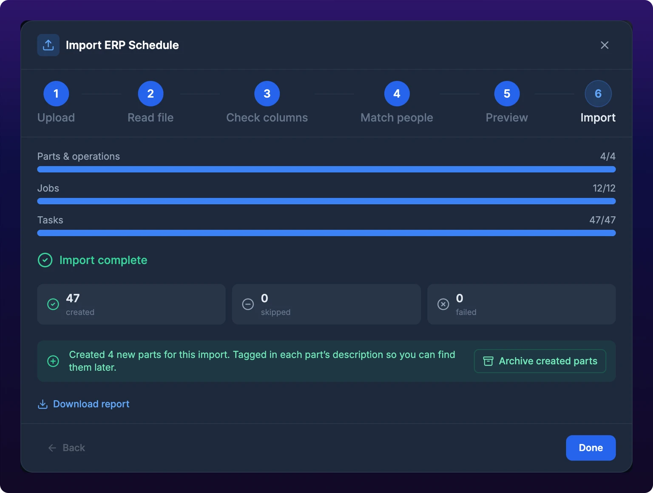Click the minus icon in the skipped card
The height and width of the screenshot is (493, 653).
point(248,304)
